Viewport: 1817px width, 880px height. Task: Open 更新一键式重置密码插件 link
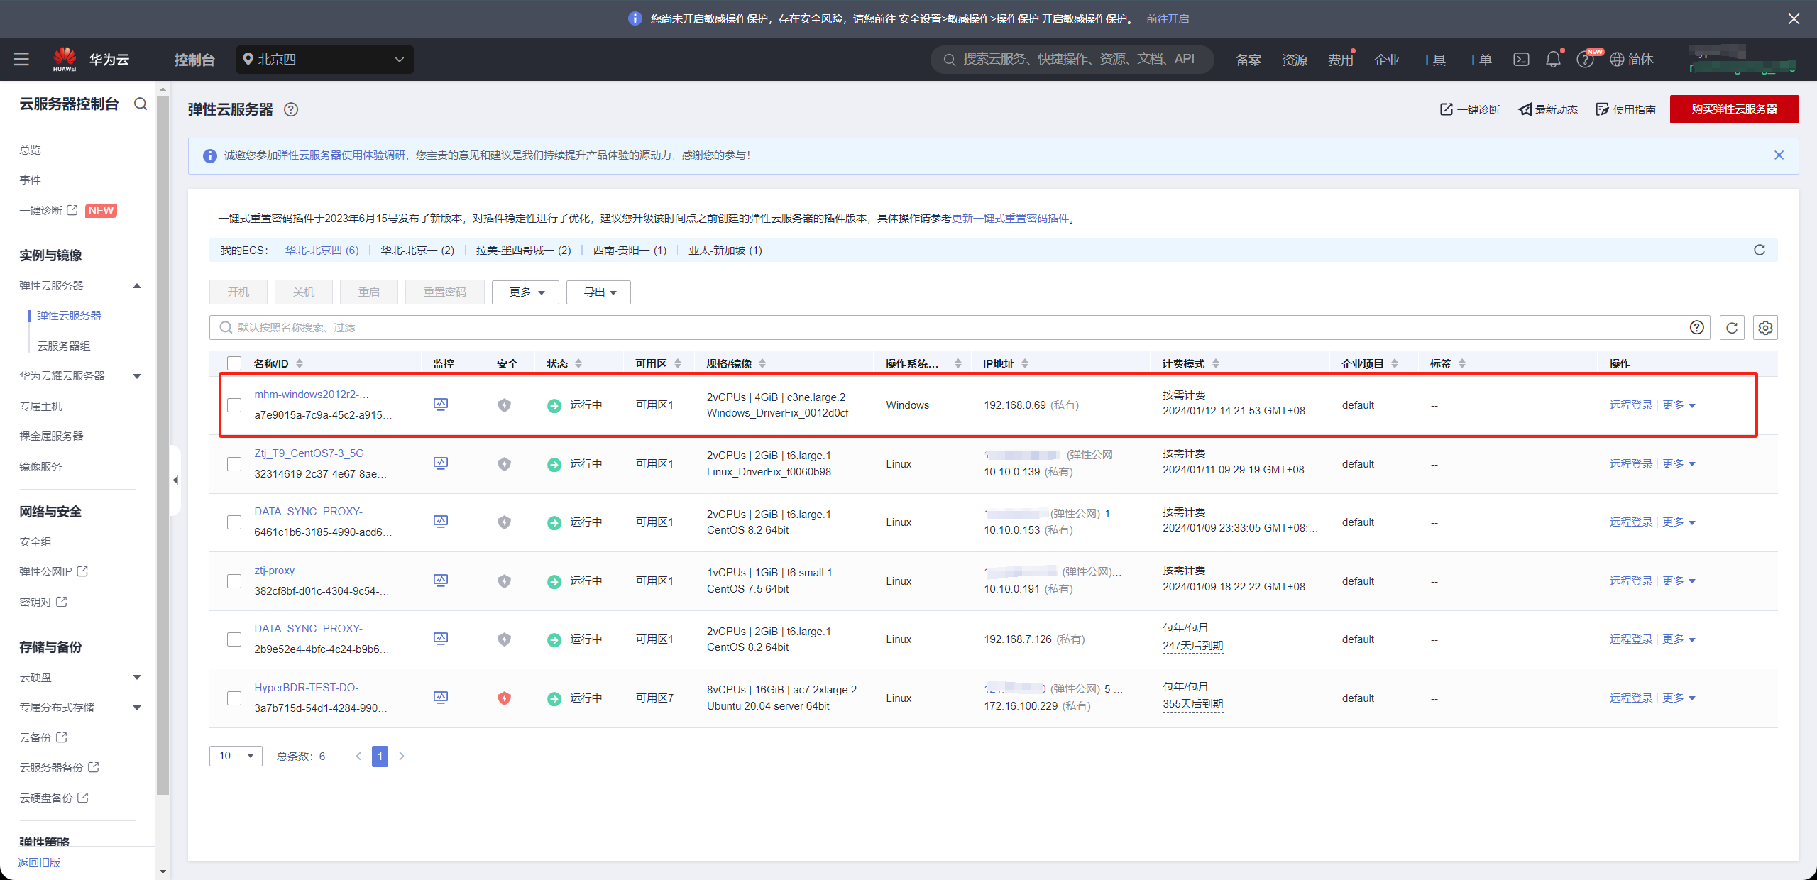pos(1010,219)
